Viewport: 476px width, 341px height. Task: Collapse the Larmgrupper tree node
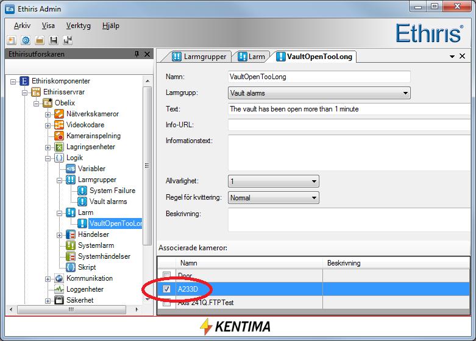[59, 180]
